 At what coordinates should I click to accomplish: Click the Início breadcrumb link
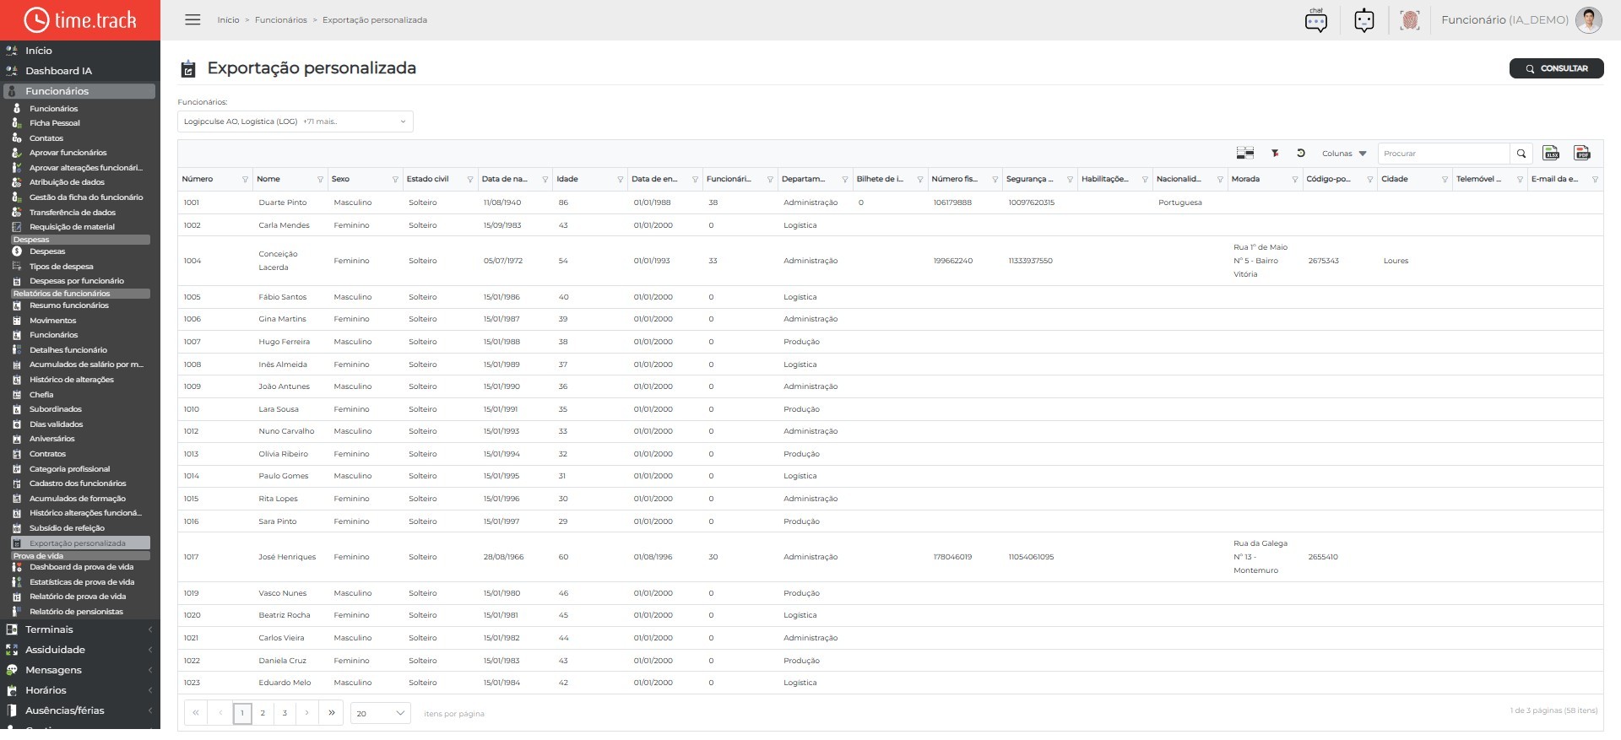pos(228,20)
